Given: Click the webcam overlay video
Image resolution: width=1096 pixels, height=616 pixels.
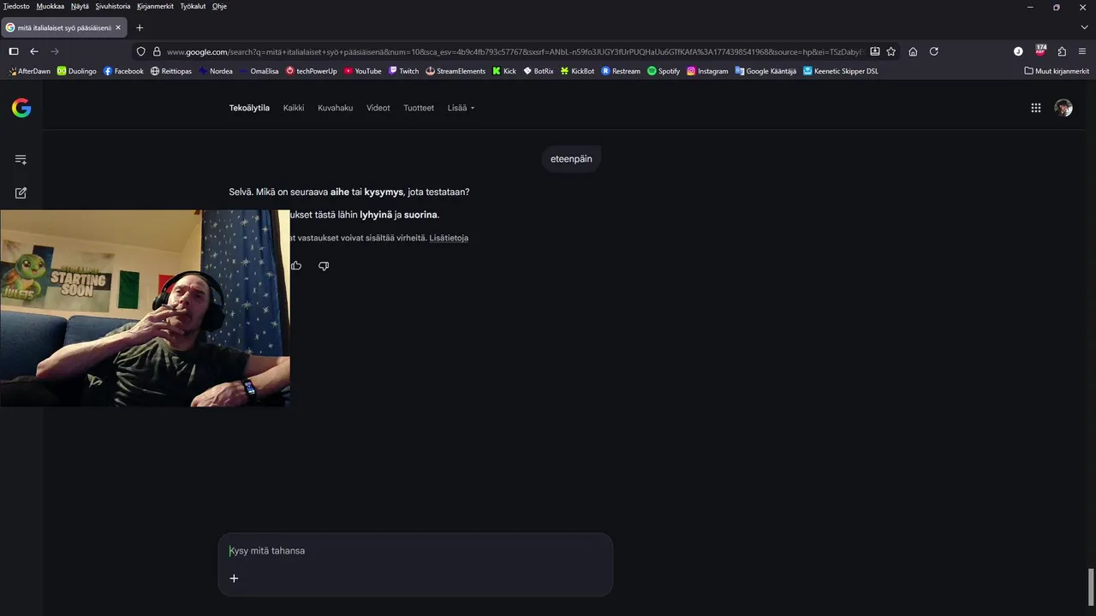Looking at the screenshot, I should click(x=145, y=308).
